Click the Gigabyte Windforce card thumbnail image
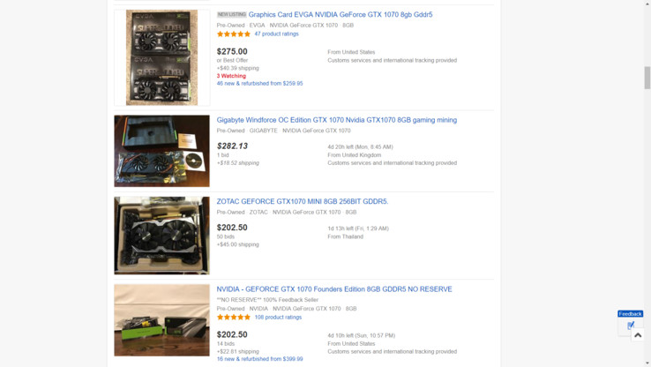 [162, 151]
